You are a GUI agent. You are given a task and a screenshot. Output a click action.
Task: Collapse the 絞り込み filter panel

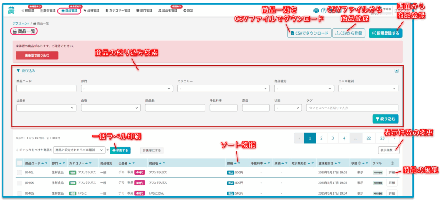click(396, 71)
